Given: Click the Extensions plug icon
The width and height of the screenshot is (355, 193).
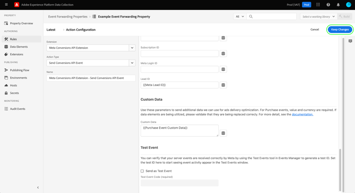Looking at the screenshot, I should click(x=6, y=54).
